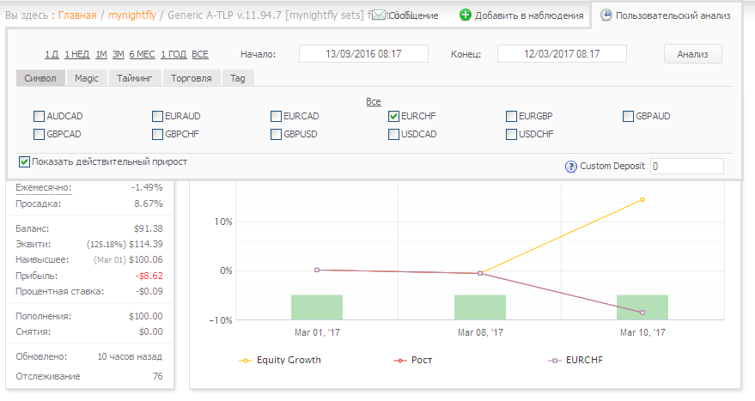The width and height of the screenshot is (755, 401).
Task: Open the mynightfly breadcrumb link
Action: [132, 15]
